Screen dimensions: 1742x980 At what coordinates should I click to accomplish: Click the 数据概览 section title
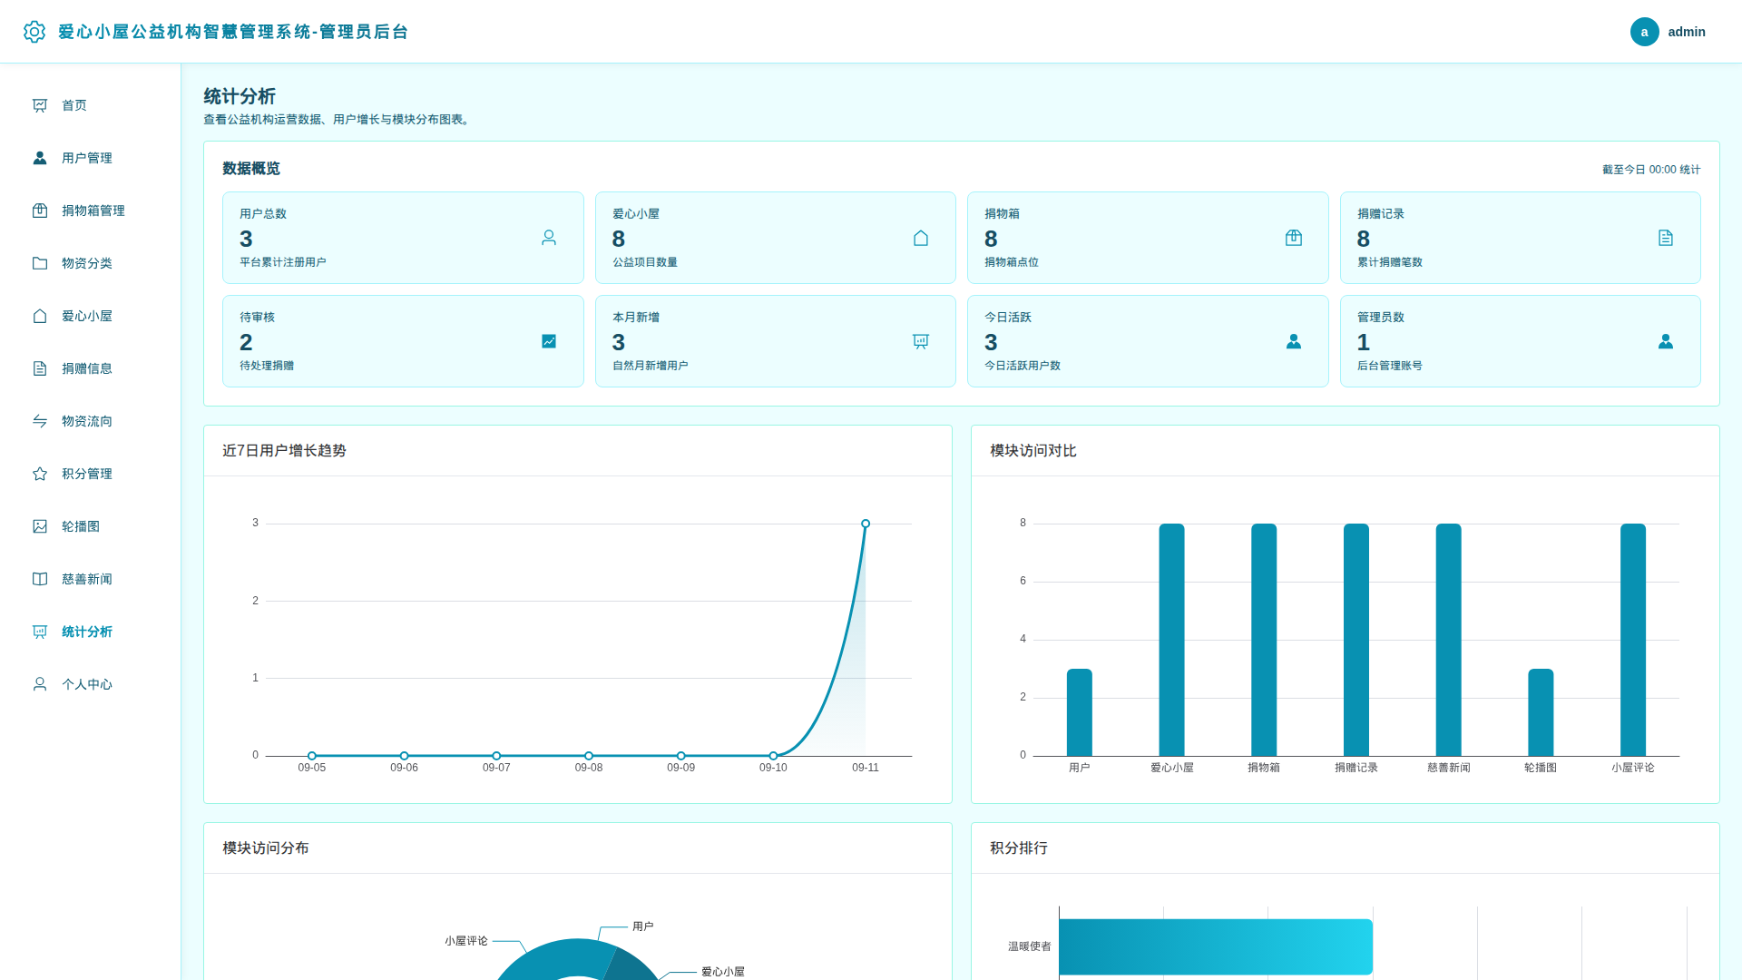click(251, 169)
